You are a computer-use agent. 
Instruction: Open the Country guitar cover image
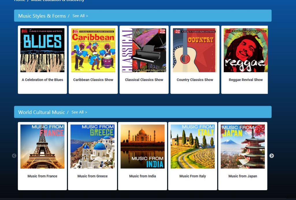[x=195, y=50]
